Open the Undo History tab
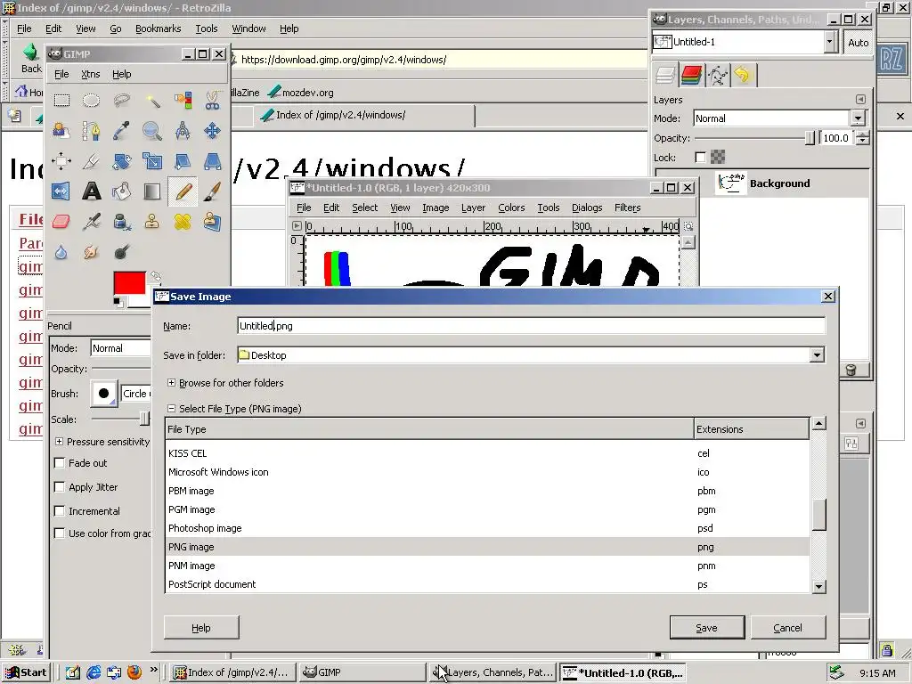The height and width of the screenshot is (684, 912). 743,75
